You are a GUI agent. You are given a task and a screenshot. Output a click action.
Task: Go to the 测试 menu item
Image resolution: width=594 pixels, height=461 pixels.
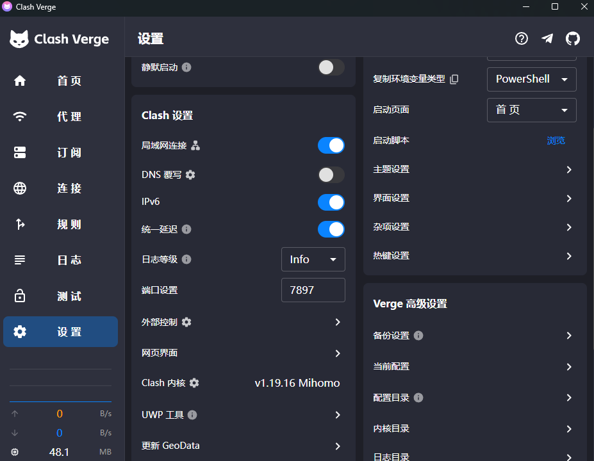(61, 296)
